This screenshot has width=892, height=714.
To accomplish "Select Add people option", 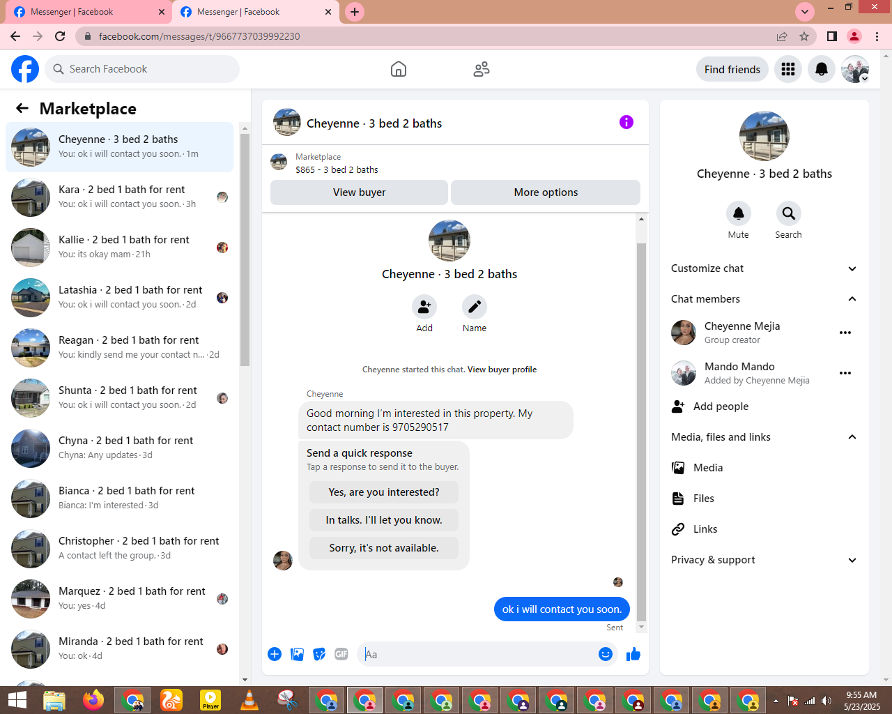I will pos(764,407).
